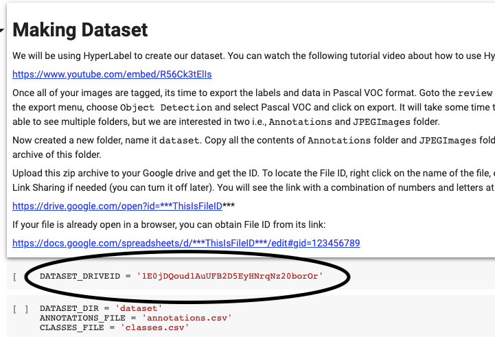
Task: Run the DATASET_DRIVEID code cell
Action: (x=15, y=277)
